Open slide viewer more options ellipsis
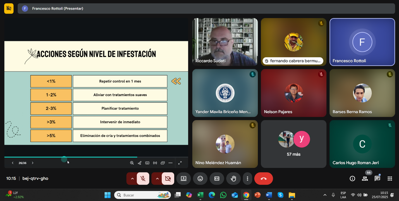This screenshot has width=399, height=201. coord(170,163)
